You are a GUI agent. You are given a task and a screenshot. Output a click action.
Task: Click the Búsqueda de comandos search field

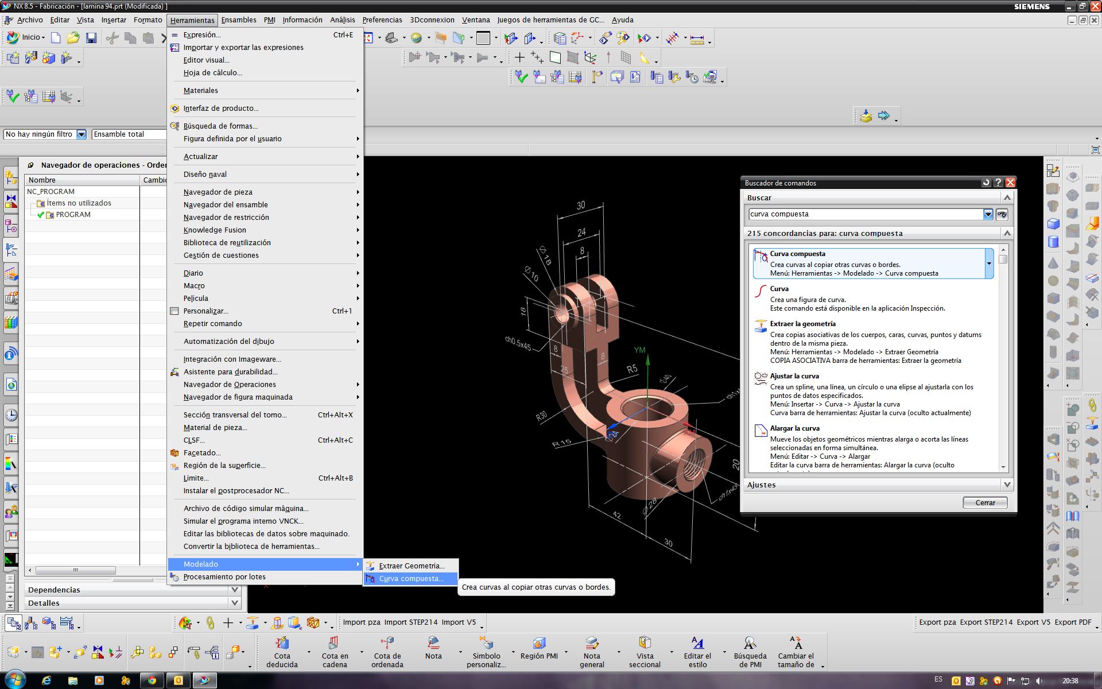pyautogui.click(x=865, y=214)
